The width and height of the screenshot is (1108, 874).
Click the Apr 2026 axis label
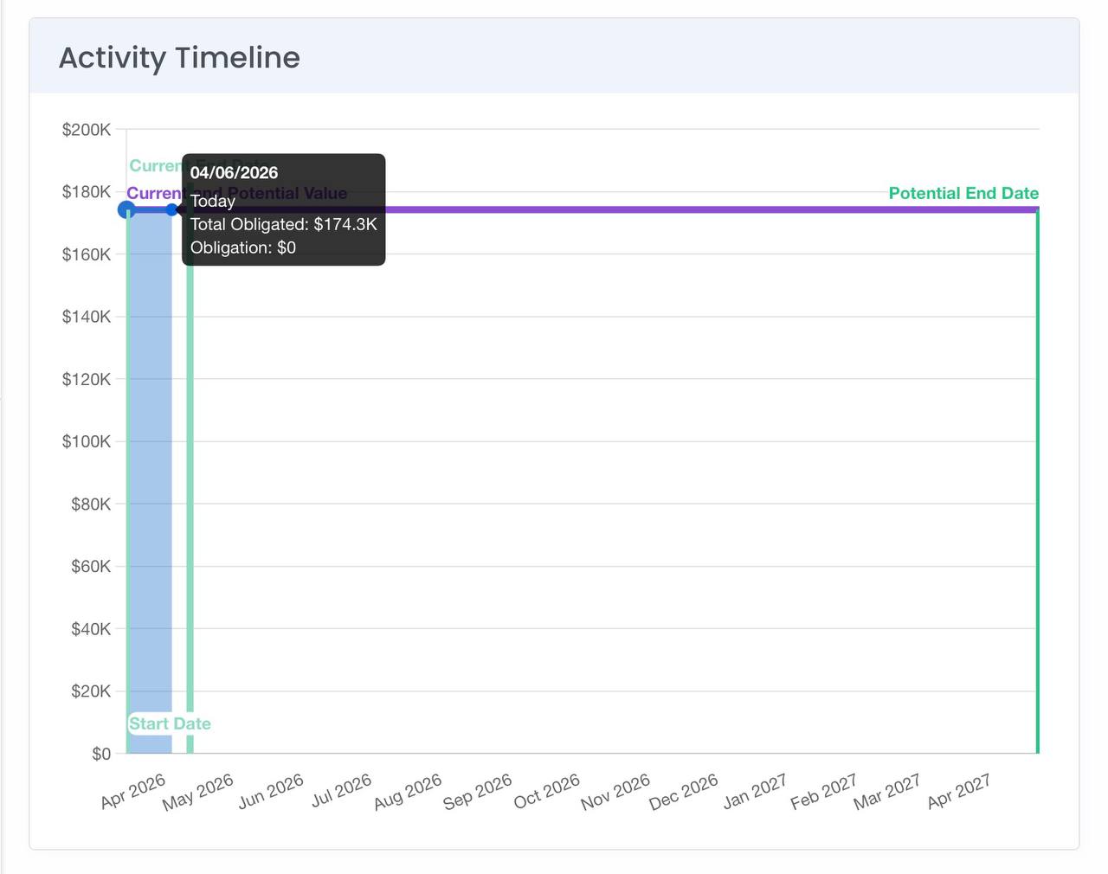[133, 791]
